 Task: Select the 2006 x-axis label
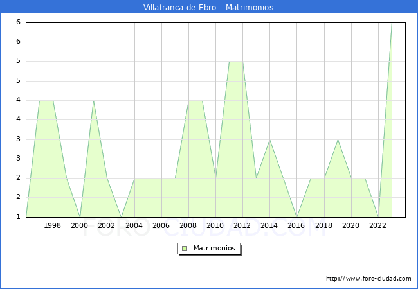161,225
